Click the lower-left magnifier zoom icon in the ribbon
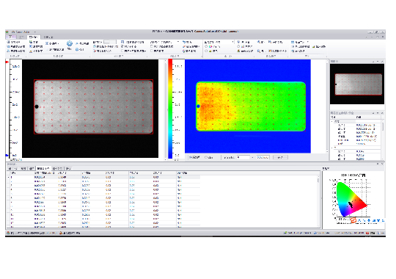The height and width of the screenshot is (279, 396). [x=259, y=51]
